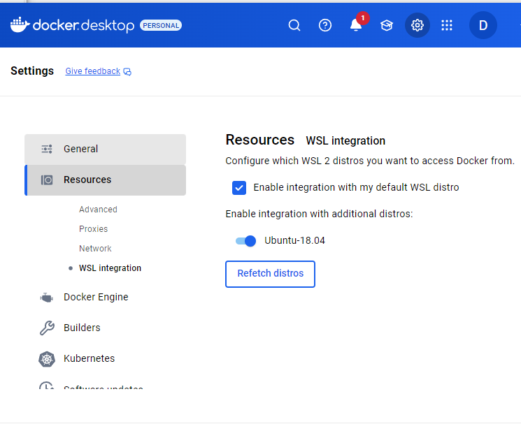This screenshot has width=521, height=431.
Task: Click 'Enable integration with my default WSL distro' text
Action: (356, 187)
